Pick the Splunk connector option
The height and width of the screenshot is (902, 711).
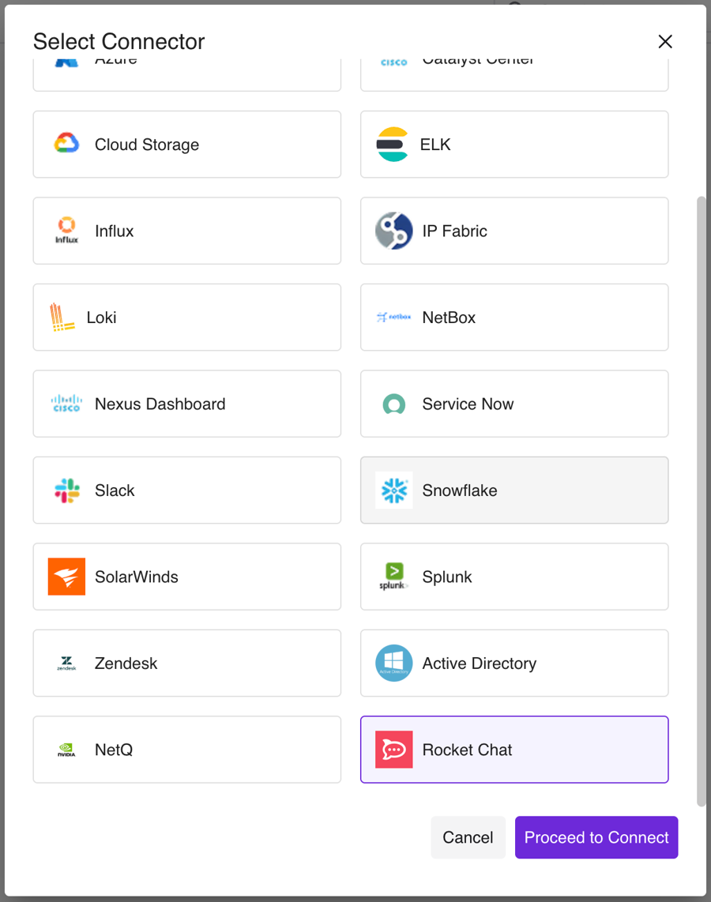click(514, 577)
